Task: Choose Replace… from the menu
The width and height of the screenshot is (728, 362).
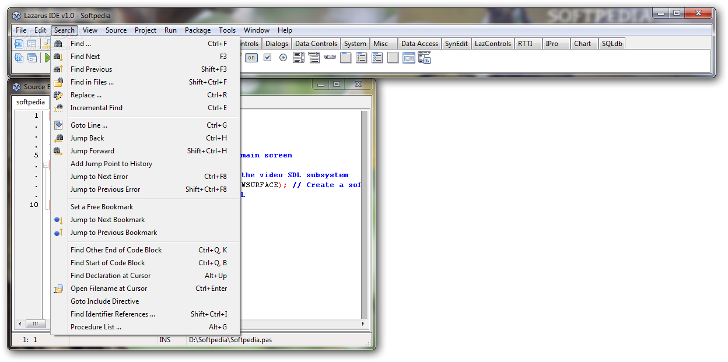Action: (x=145, y=95)
